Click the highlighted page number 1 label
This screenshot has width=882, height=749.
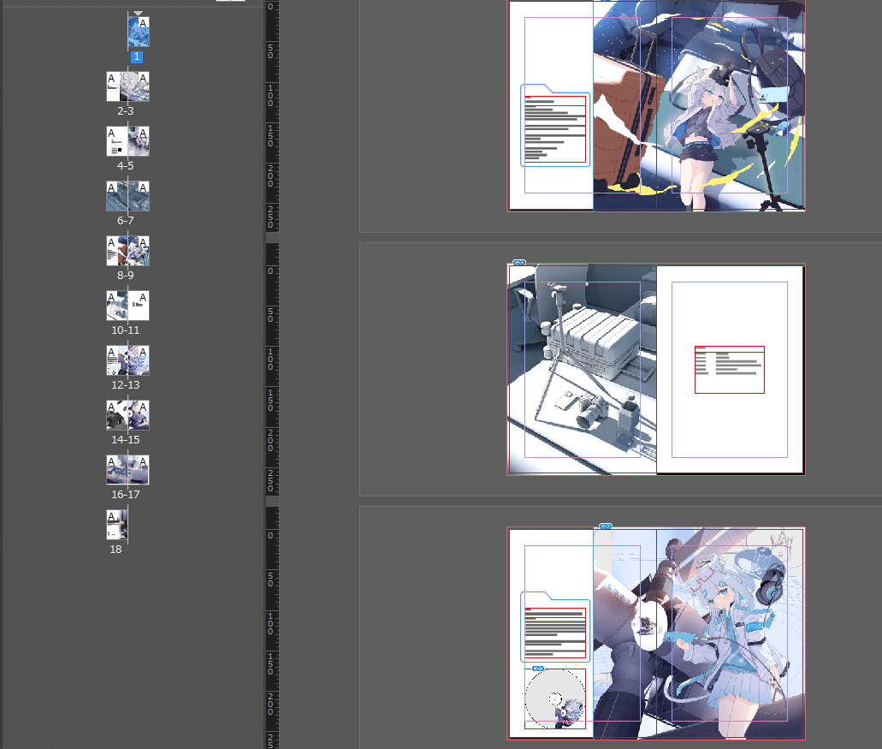(x=136, y=56)
